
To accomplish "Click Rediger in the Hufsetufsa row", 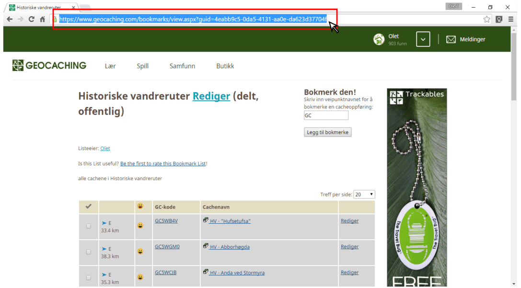I will 349,220.
